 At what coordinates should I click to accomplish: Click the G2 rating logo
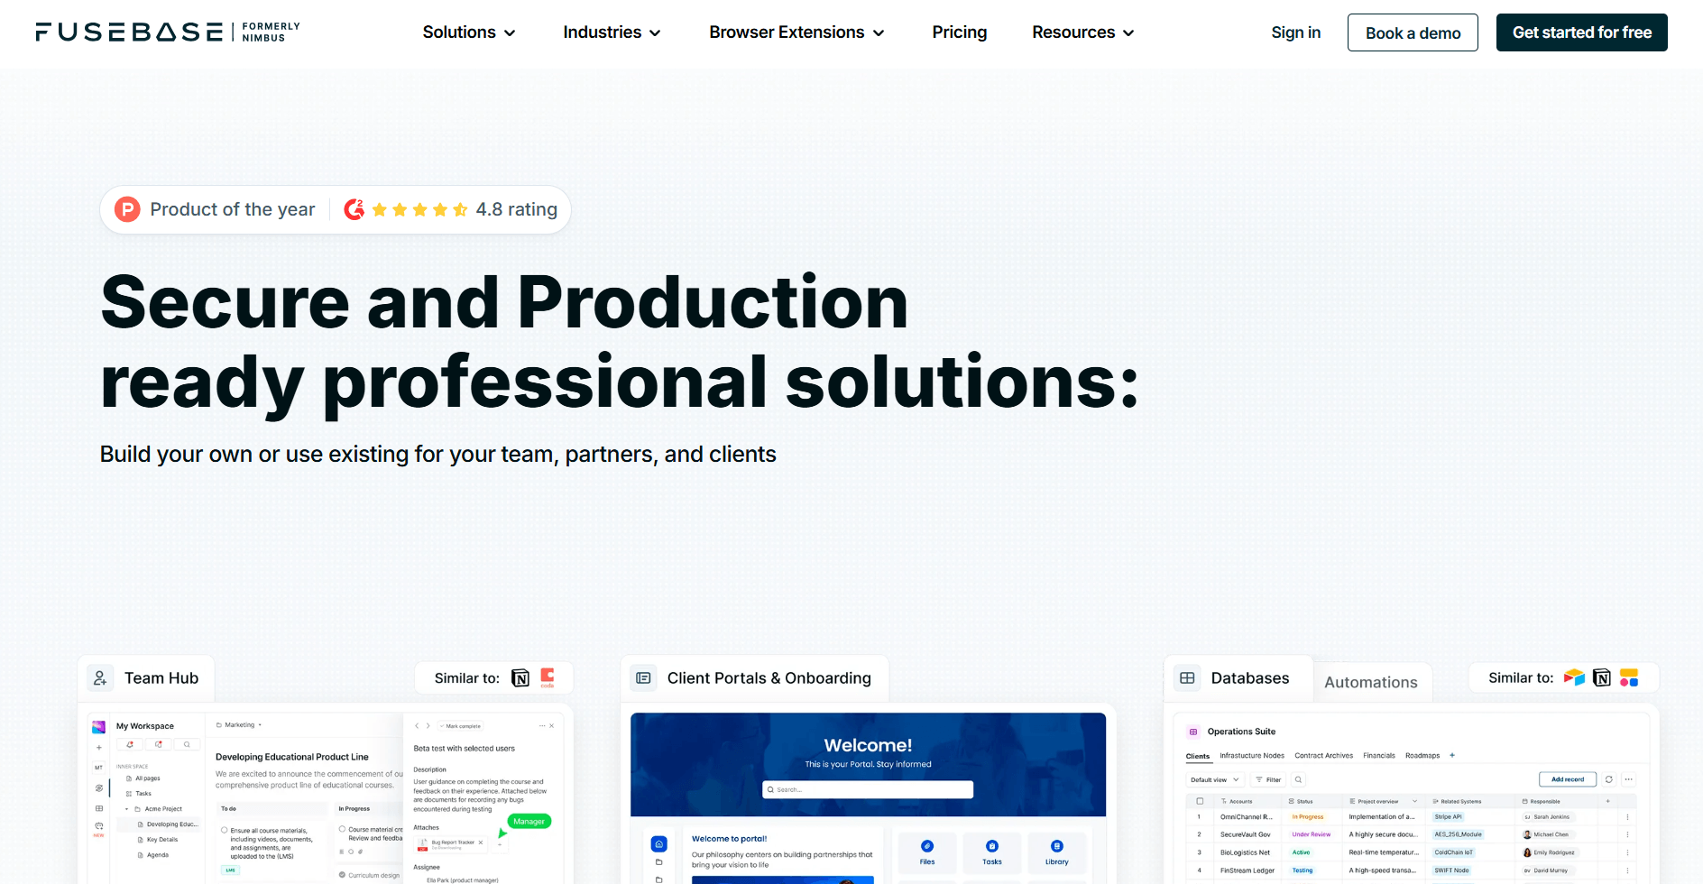click(354, 210)
